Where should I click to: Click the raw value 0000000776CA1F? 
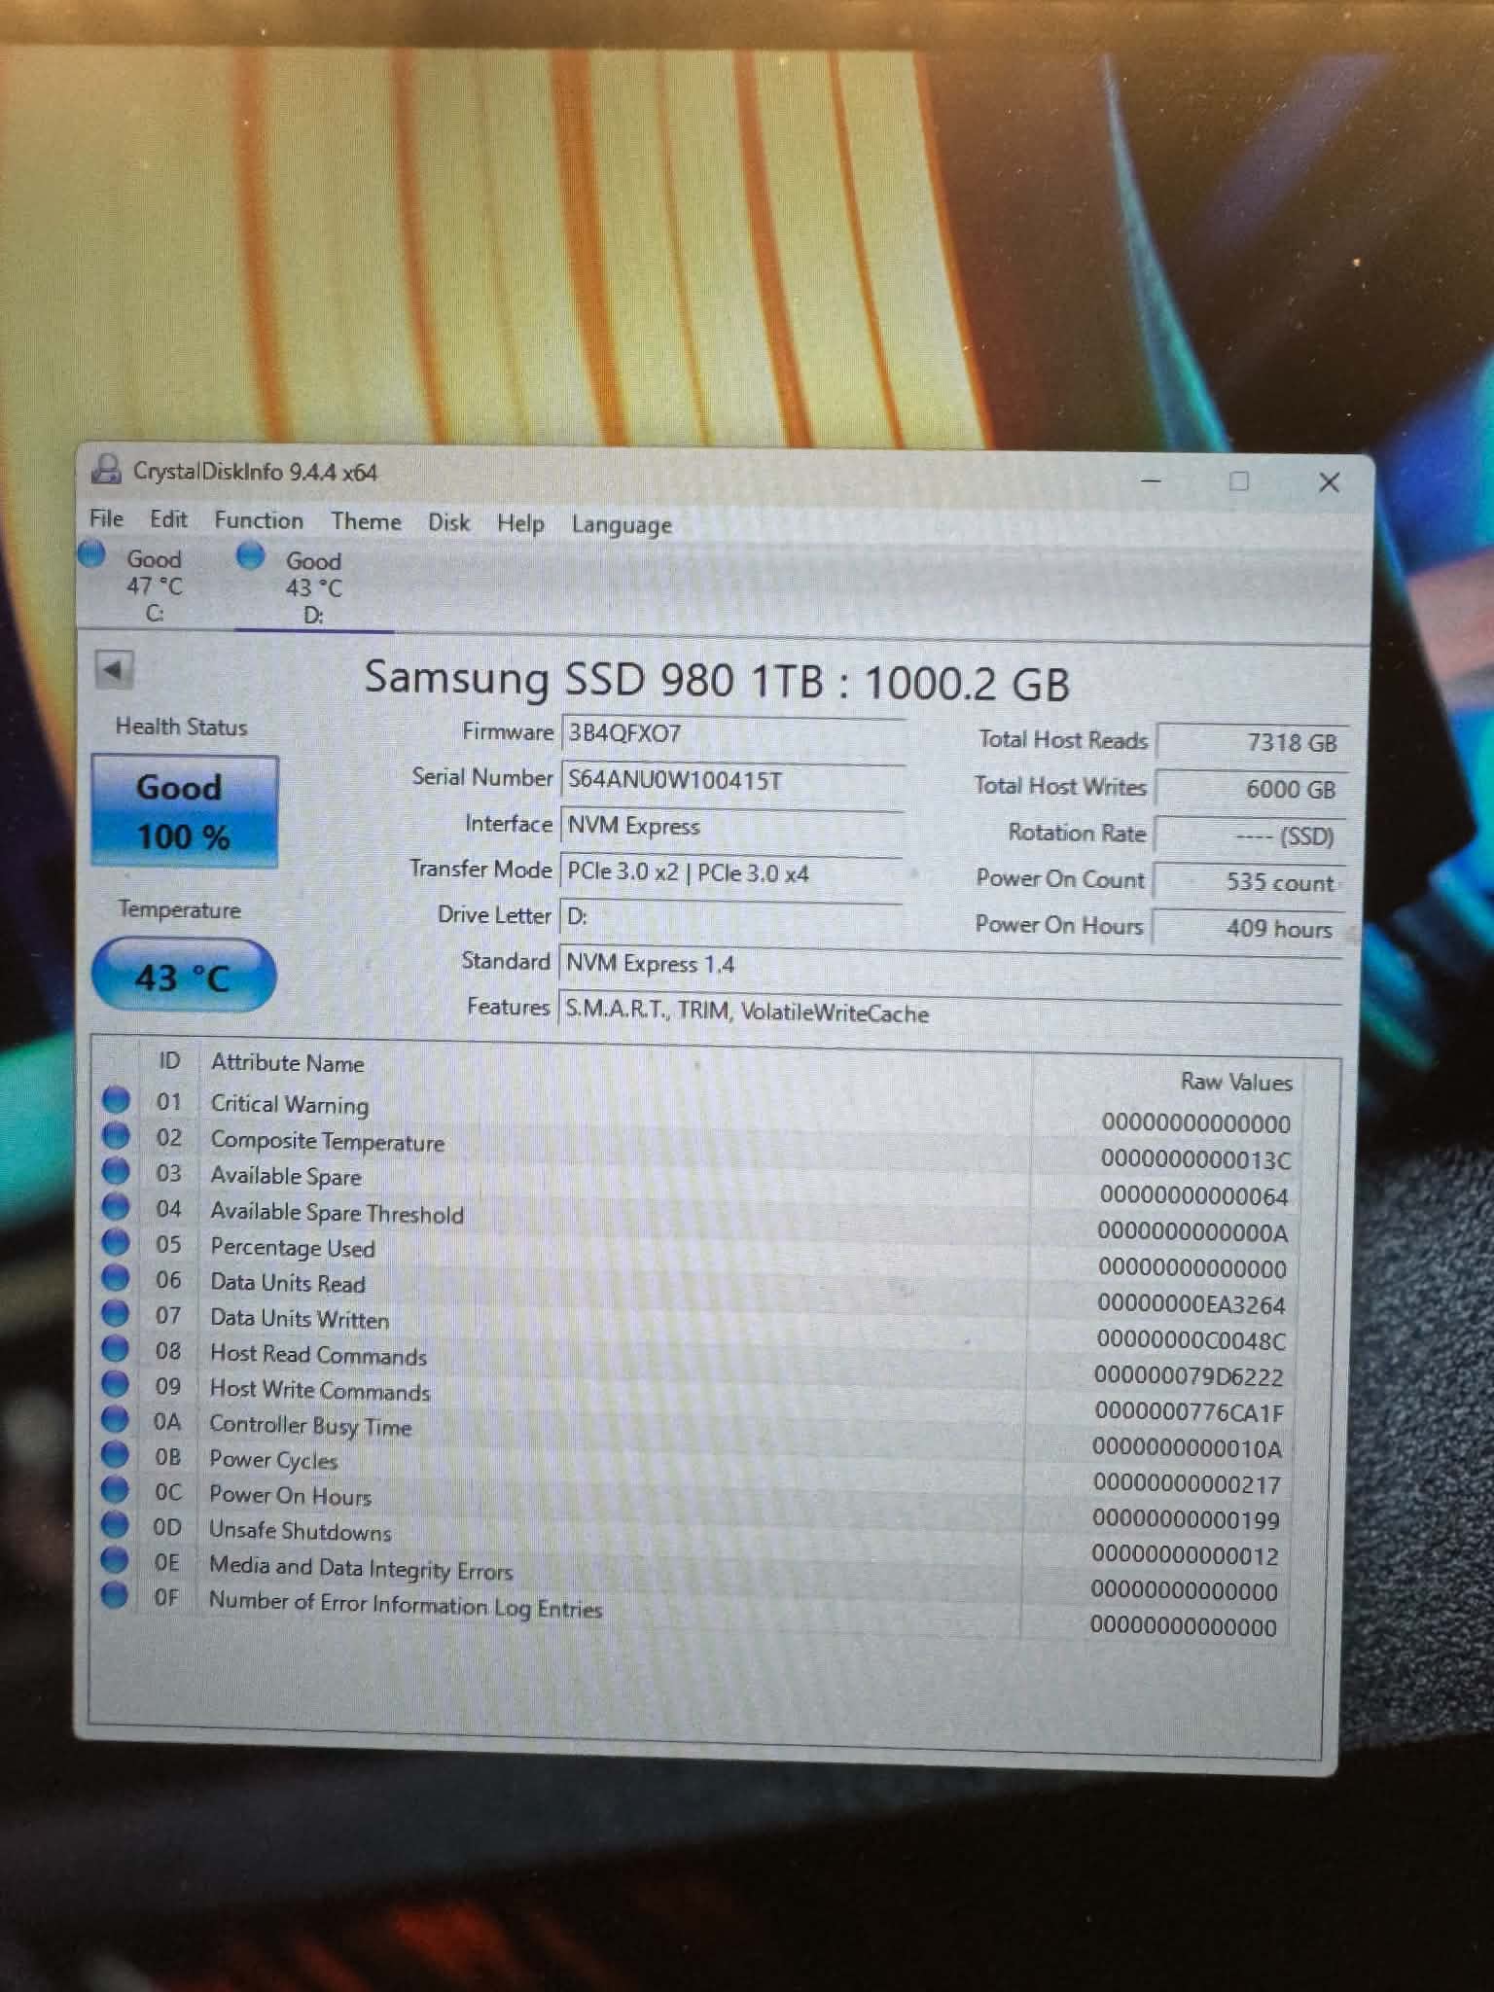tap(1189, 1411)
